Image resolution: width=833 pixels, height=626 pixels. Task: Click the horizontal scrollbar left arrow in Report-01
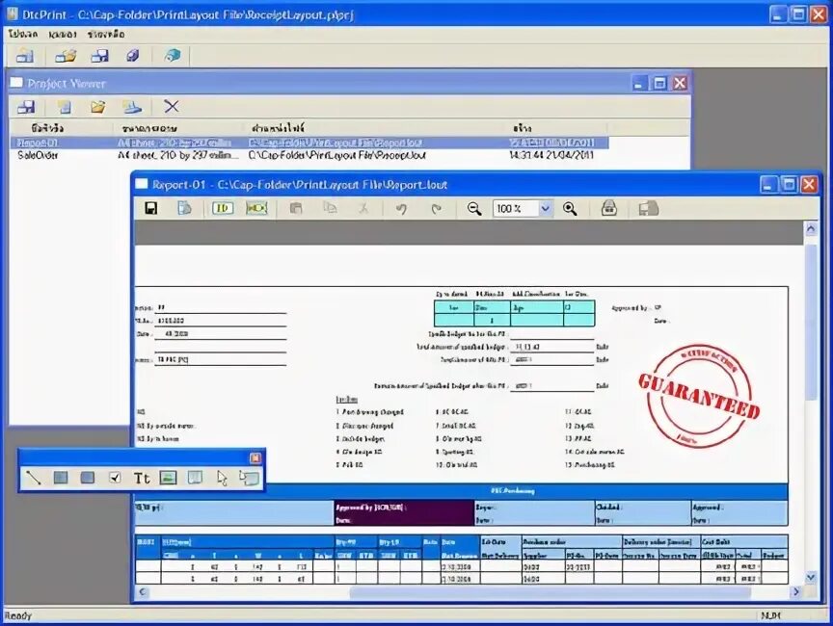click(x=143, y=591)
